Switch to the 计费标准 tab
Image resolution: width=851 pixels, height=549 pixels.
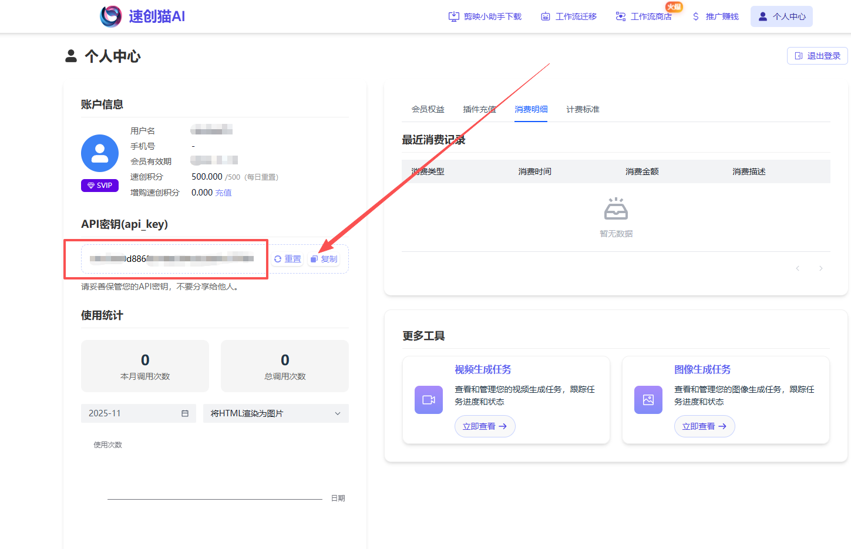point(582,109)
